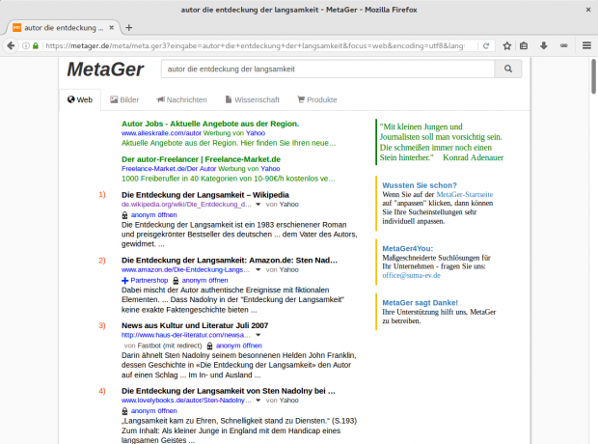
Task: Open 'Die Entdeckung der Langsamkeit – Wikipedia'
Action: (x=205, y=195)
